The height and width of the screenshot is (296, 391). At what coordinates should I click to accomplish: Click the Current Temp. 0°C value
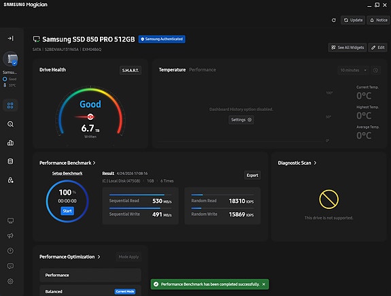(364, 96)
